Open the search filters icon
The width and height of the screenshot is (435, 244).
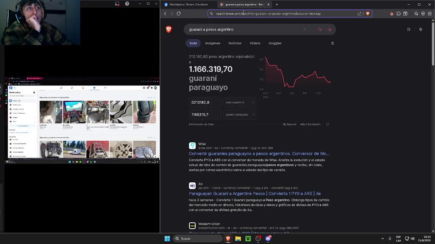(332, 43)
